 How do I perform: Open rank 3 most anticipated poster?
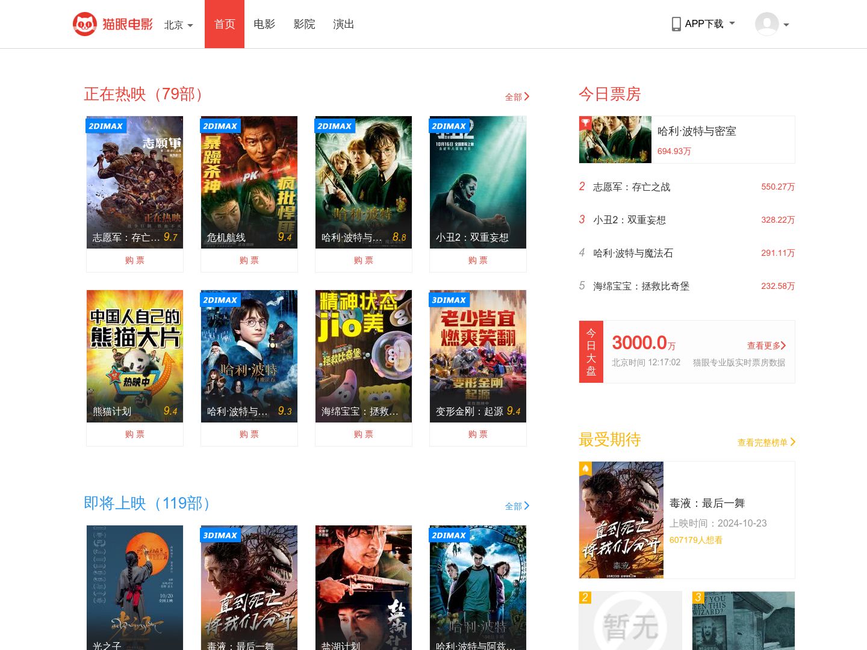(x=744, y=621)
